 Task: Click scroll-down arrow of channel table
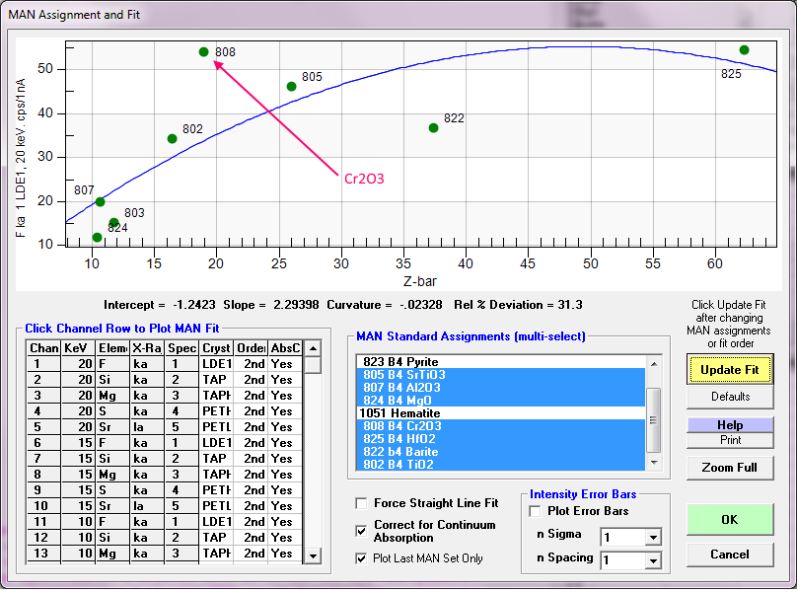tap(313, 556)
